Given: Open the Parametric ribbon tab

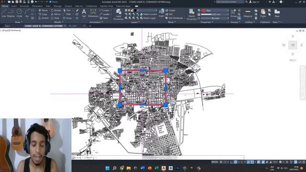Looking at the screenshot, I should point(37,6).
